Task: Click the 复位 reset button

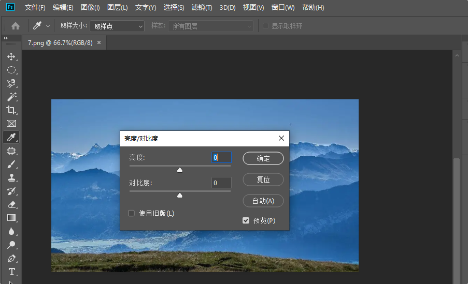Action: [263, 180]
